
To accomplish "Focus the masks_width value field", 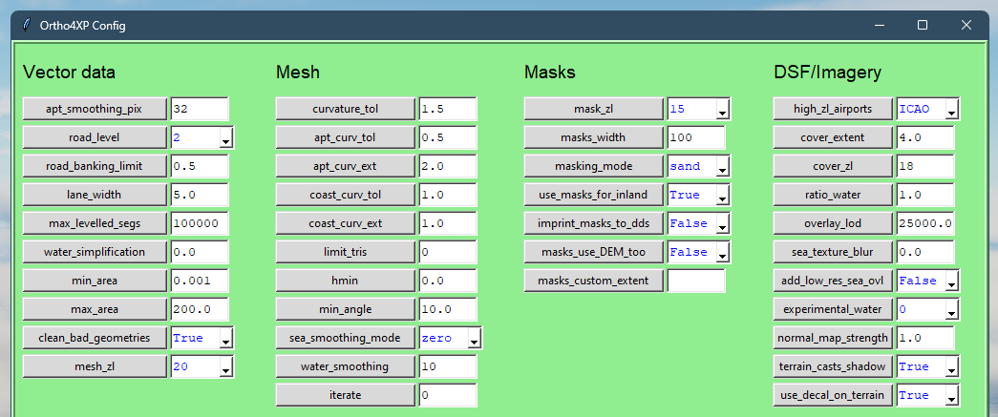I will 695,137.
